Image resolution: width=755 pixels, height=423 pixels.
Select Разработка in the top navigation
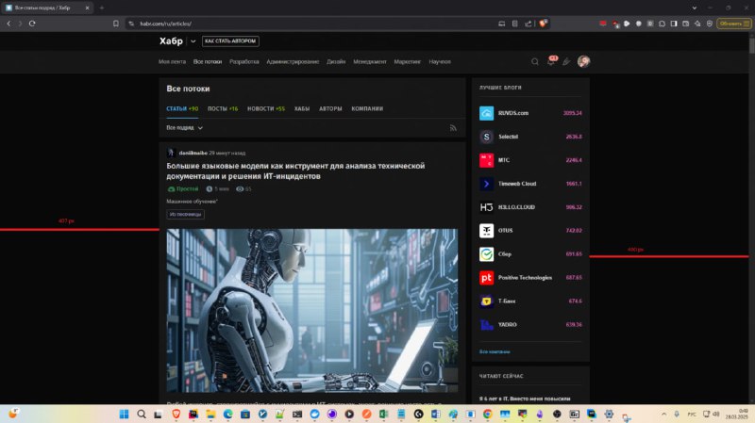(x=244, y=61)
